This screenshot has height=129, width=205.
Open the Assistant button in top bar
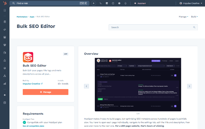(140, 3)
